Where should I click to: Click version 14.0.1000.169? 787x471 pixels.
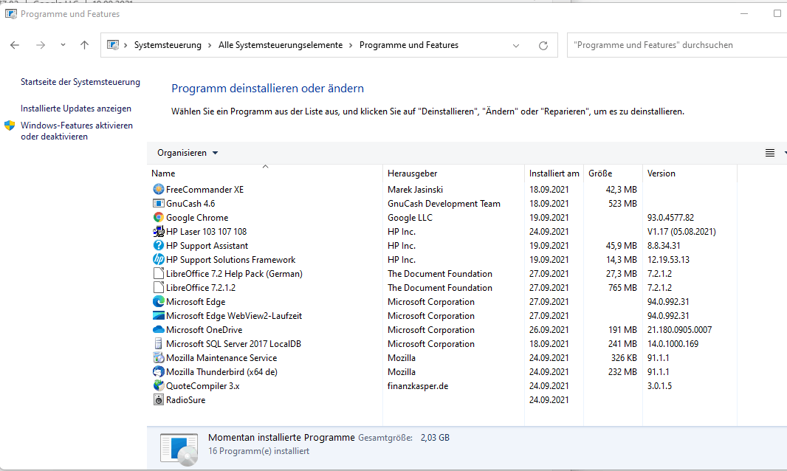(673, 344)
